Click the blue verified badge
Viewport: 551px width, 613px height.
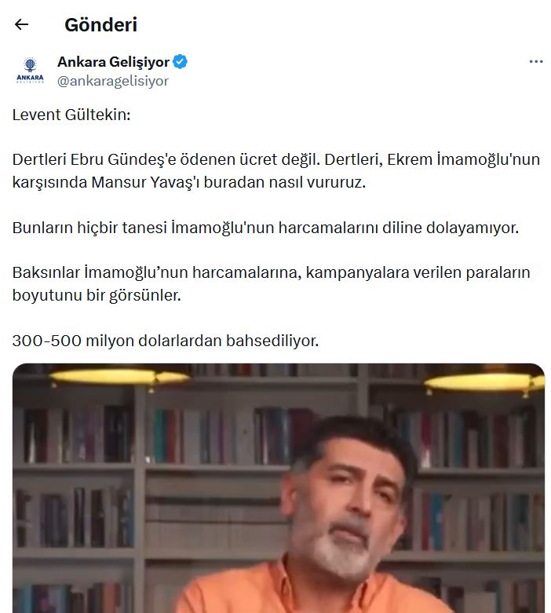tap(180, 62)
